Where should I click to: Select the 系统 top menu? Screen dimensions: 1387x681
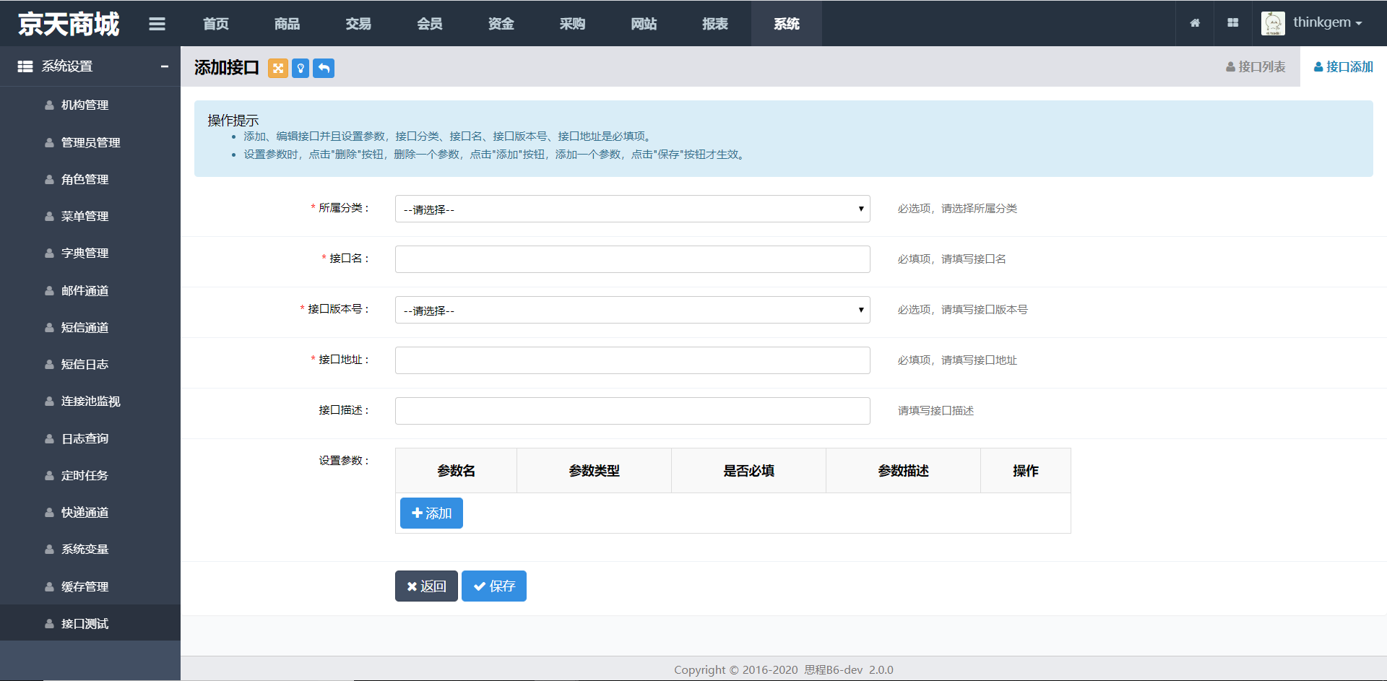tap(787, 24)
